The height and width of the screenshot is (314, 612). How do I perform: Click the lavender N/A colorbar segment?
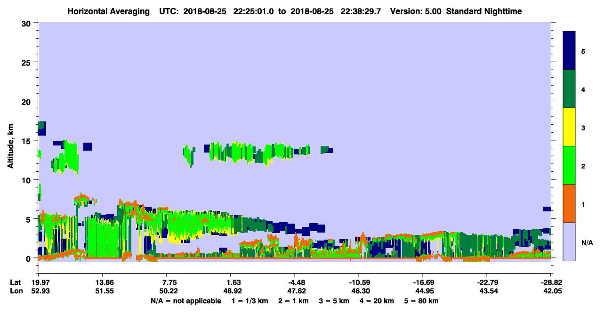point(569,242)
